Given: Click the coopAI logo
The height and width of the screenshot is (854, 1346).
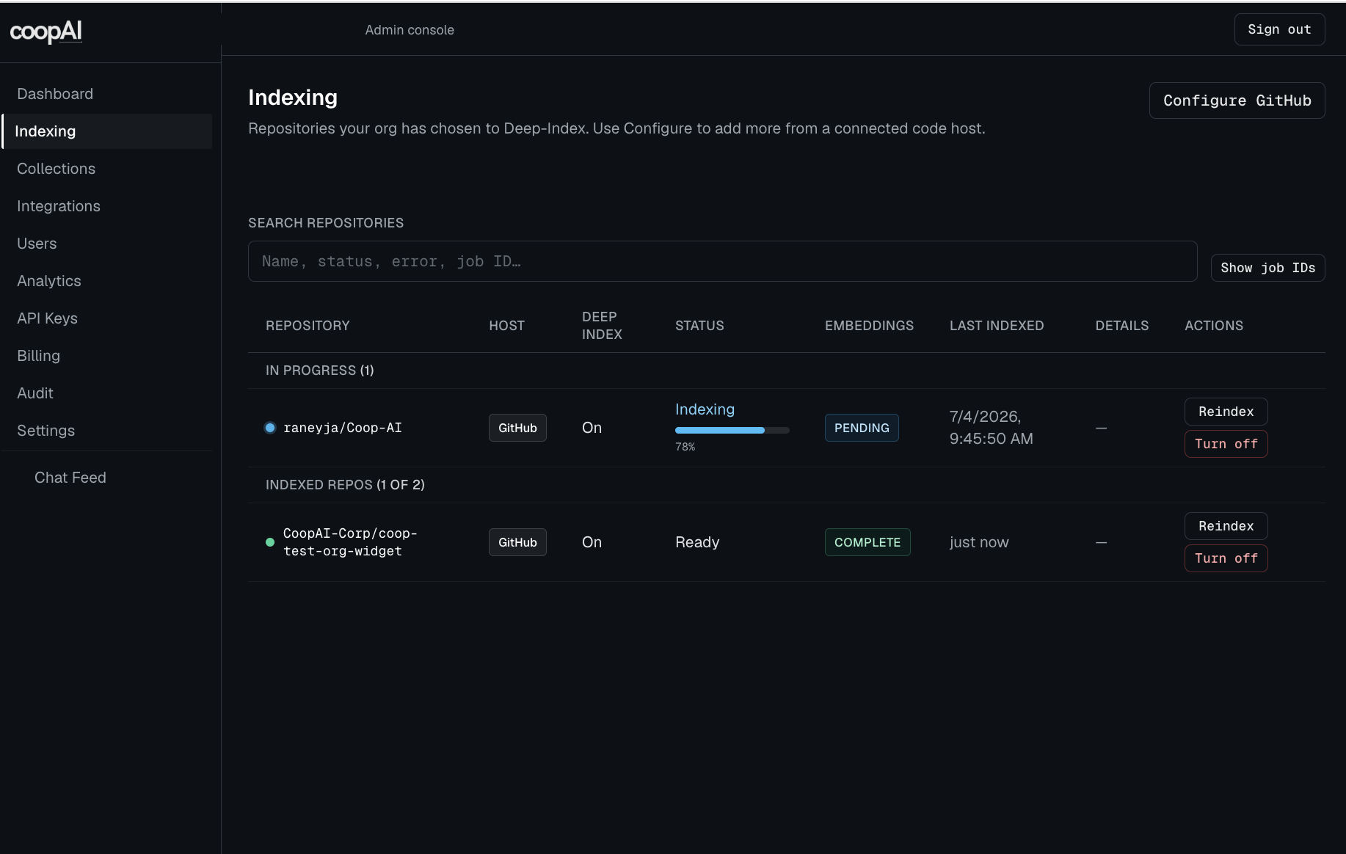Looking at the screenshot, I should (x=46, y=31).
